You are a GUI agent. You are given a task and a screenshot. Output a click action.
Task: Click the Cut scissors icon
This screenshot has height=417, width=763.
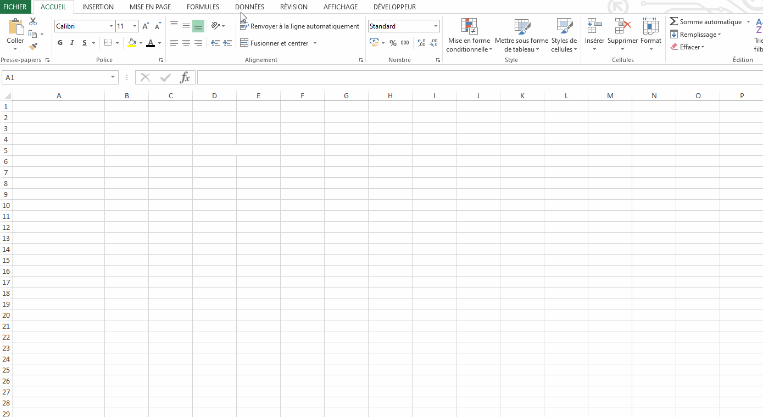click(x=33, y=21)
